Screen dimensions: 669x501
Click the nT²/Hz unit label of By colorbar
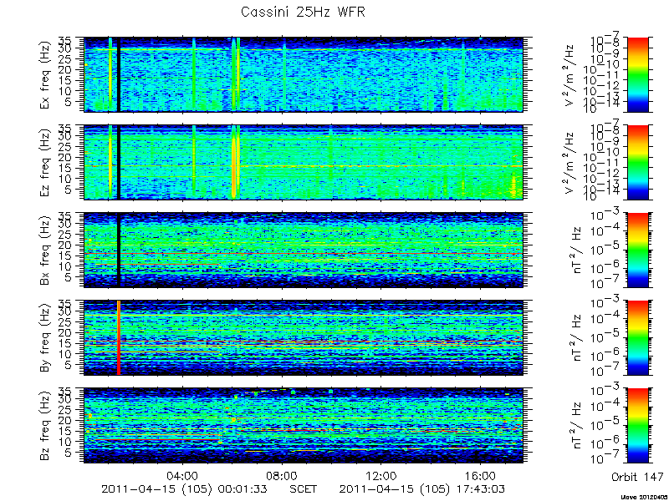576,338
